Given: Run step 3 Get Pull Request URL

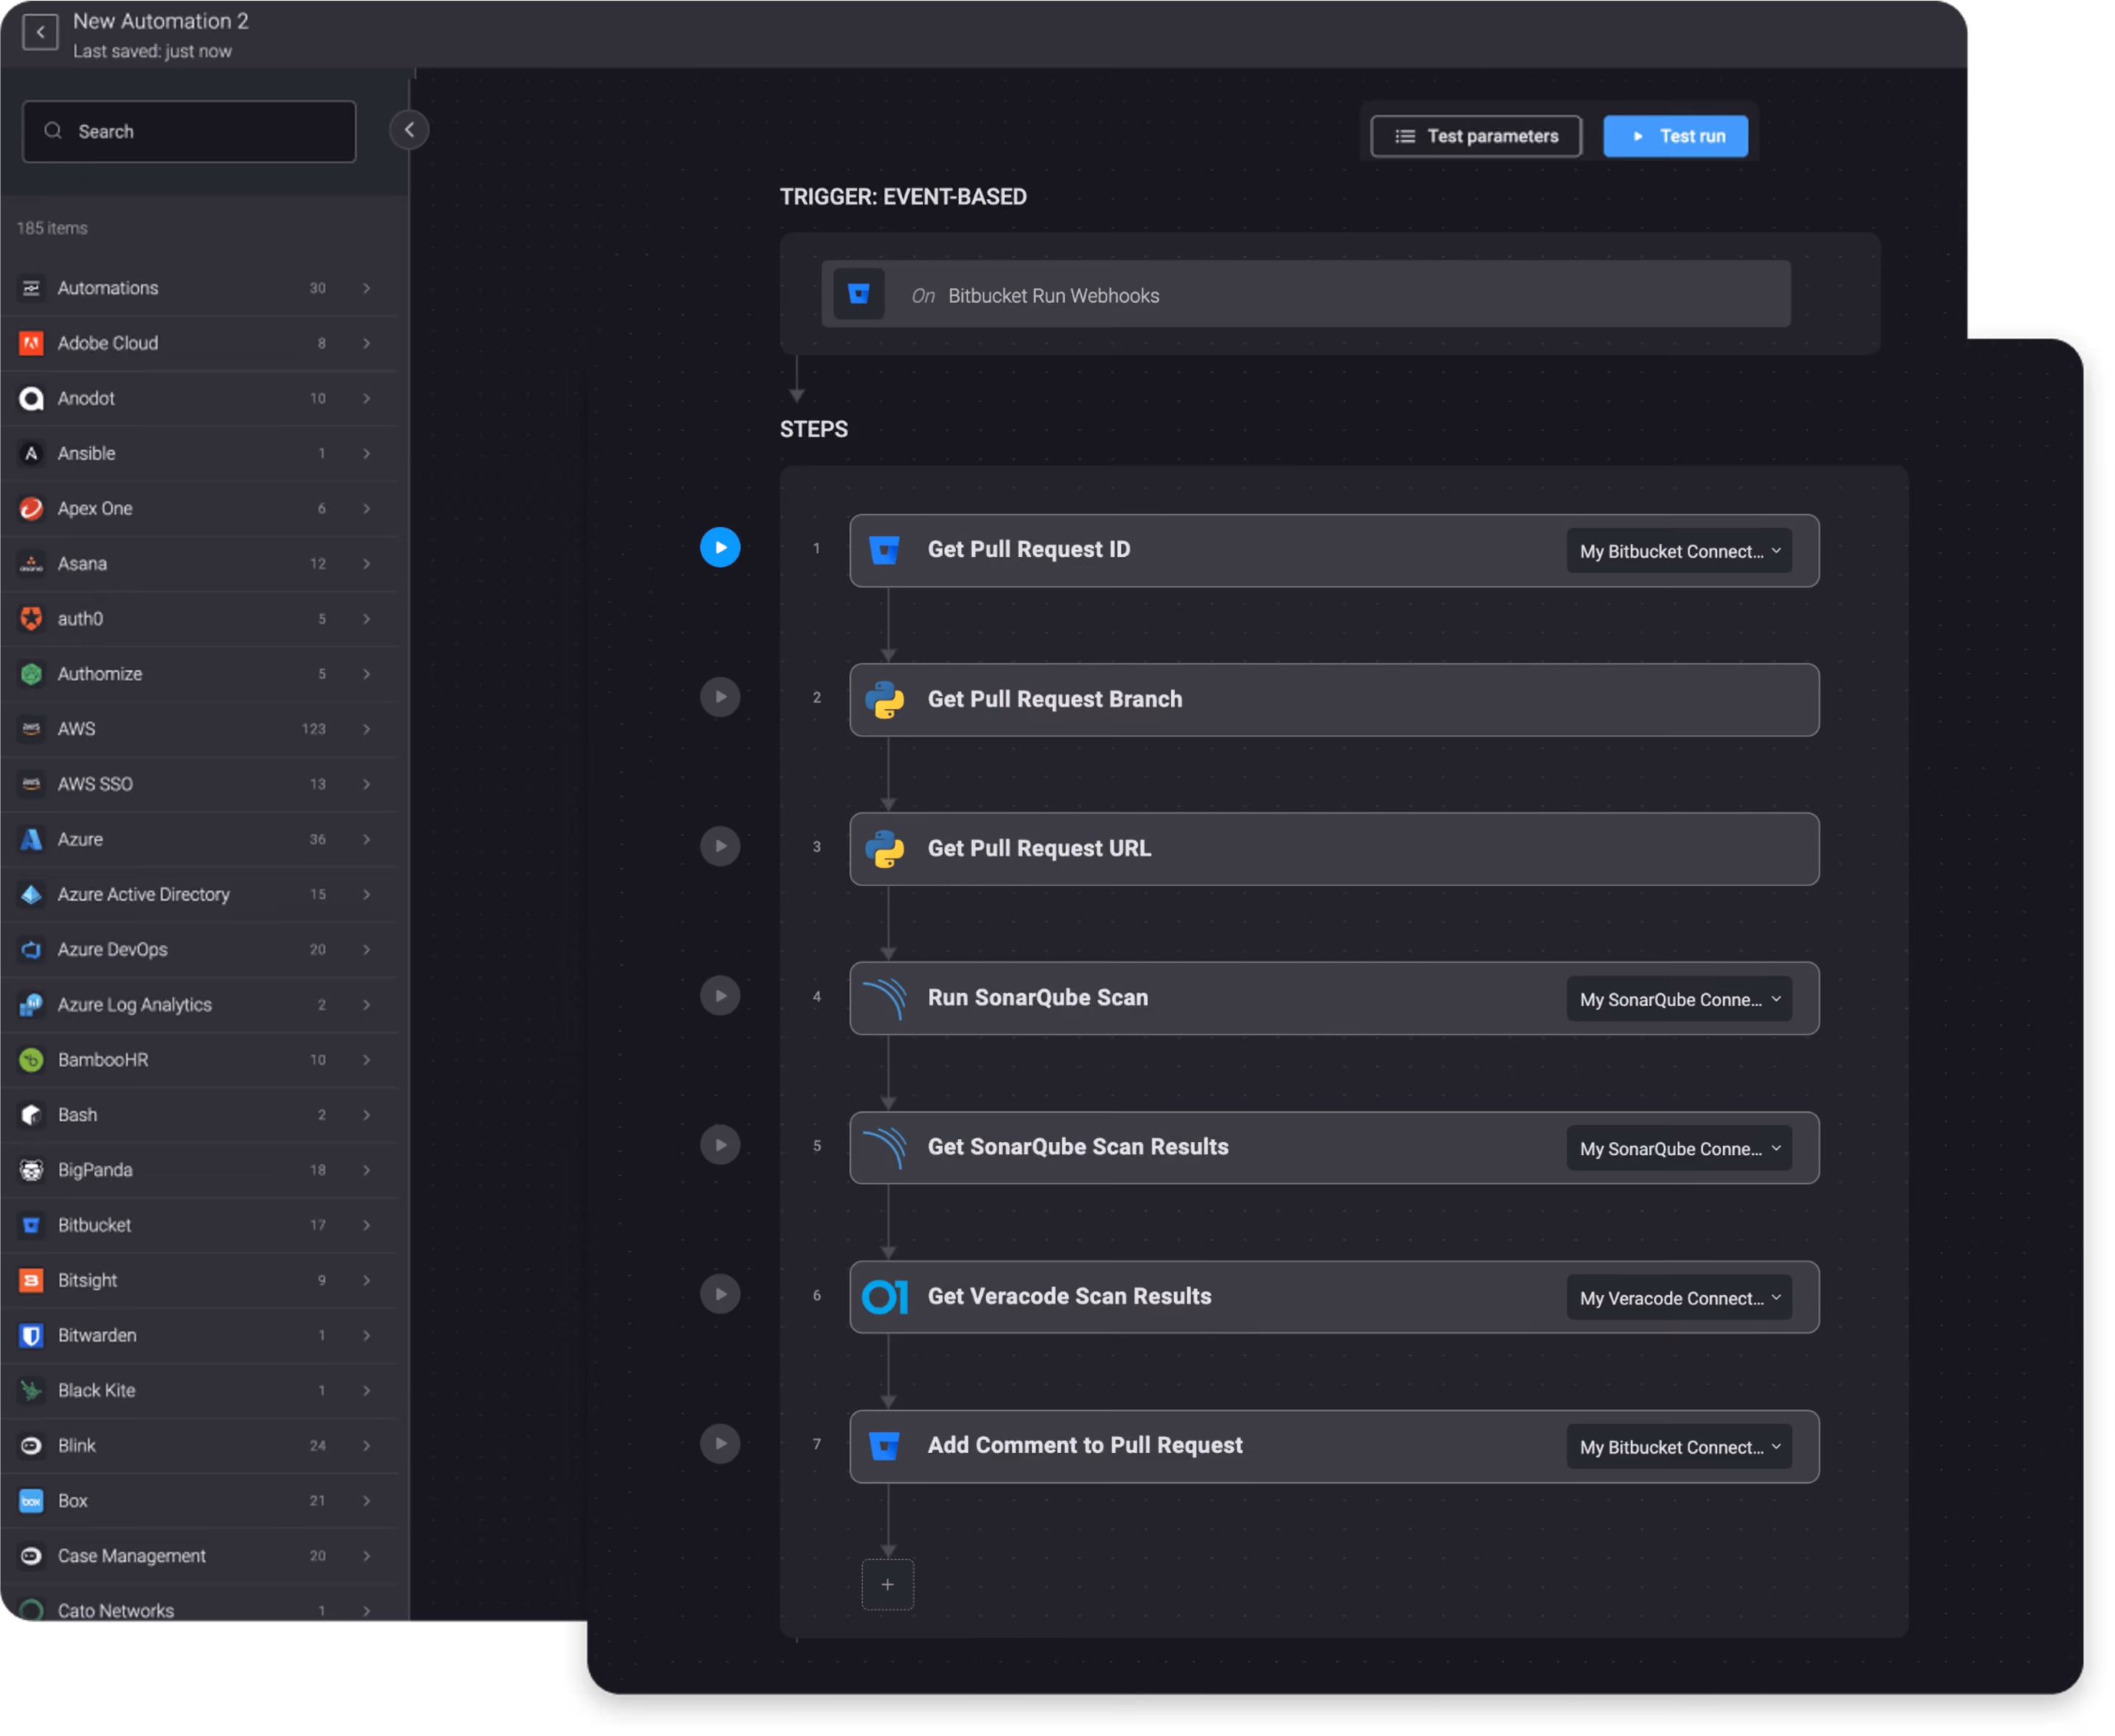Looking at the screenshot, I should click(x=720, y=846).
